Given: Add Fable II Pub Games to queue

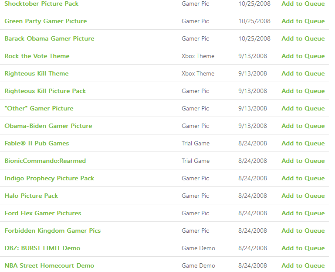Looking at the screenshot, I should pyautogui.click(x=303, y=143).
